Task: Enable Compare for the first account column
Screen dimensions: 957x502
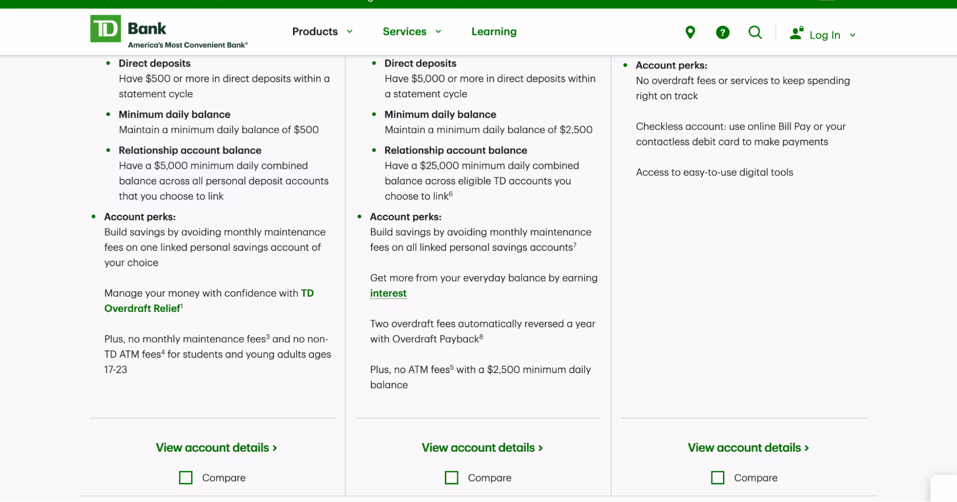Action: pos(186,477)
